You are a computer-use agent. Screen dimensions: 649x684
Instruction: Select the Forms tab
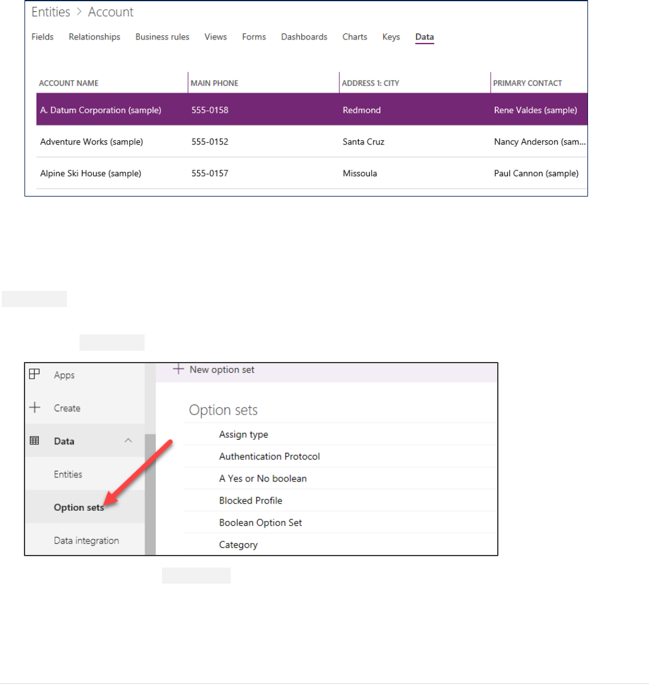tap(254, 37)
